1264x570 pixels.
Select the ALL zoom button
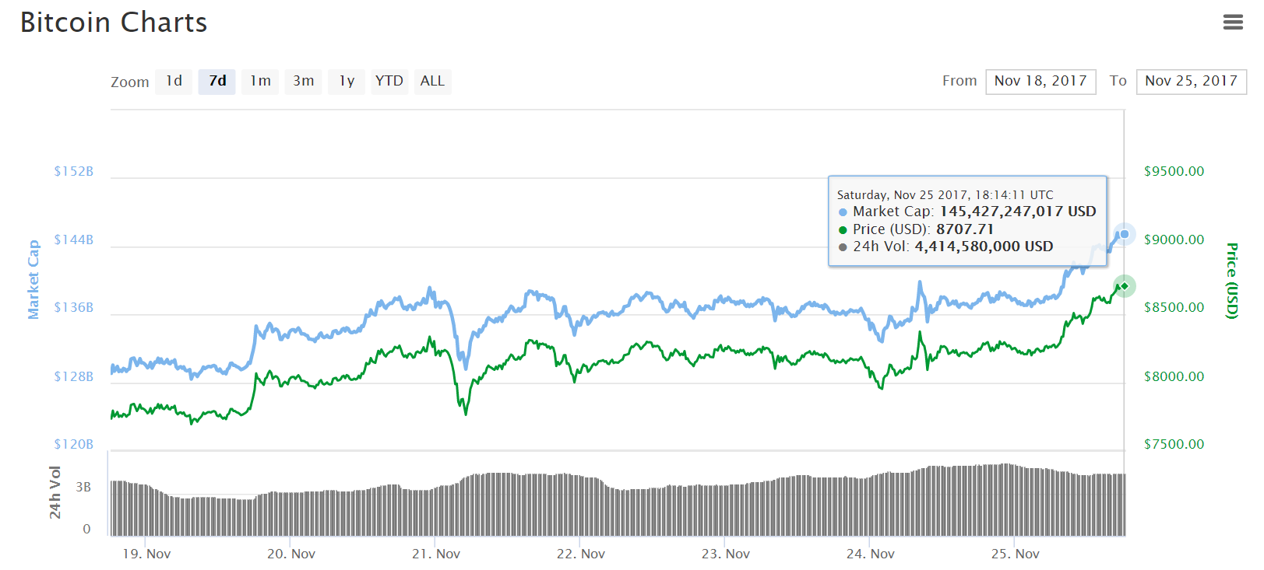[x=432, y=81]
